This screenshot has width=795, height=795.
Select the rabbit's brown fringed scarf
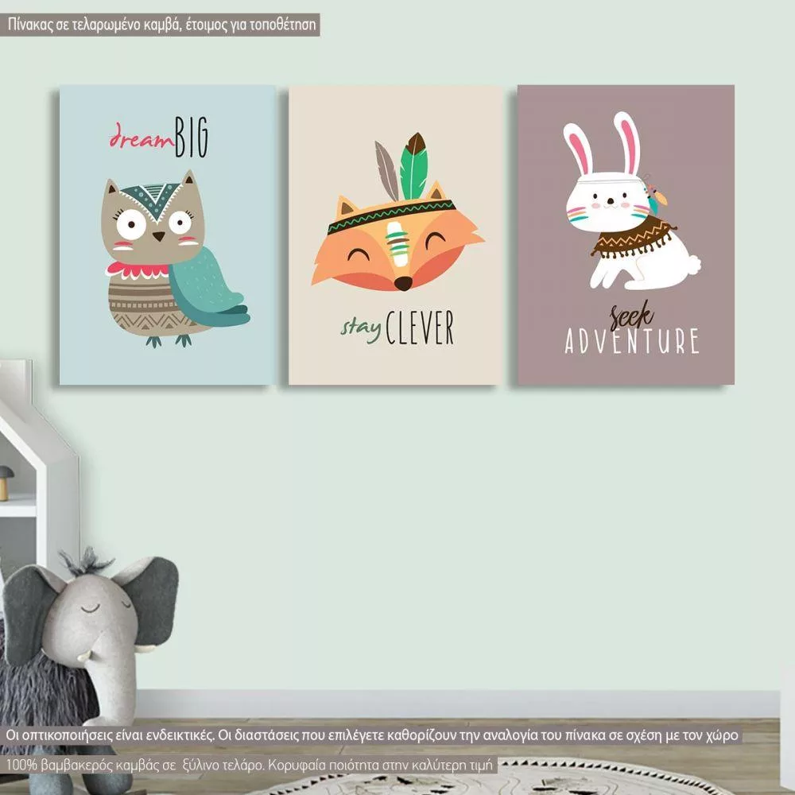[x=632, y=235]
